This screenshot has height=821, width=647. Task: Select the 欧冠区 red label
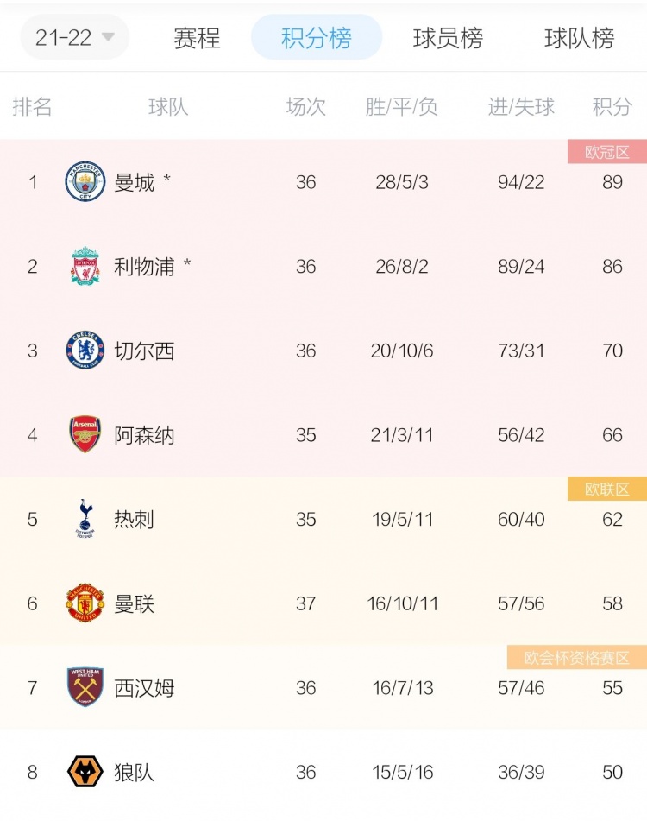(x=607, y=152)
